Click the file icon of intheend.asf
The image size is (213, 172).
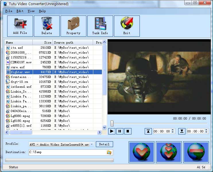8,87
